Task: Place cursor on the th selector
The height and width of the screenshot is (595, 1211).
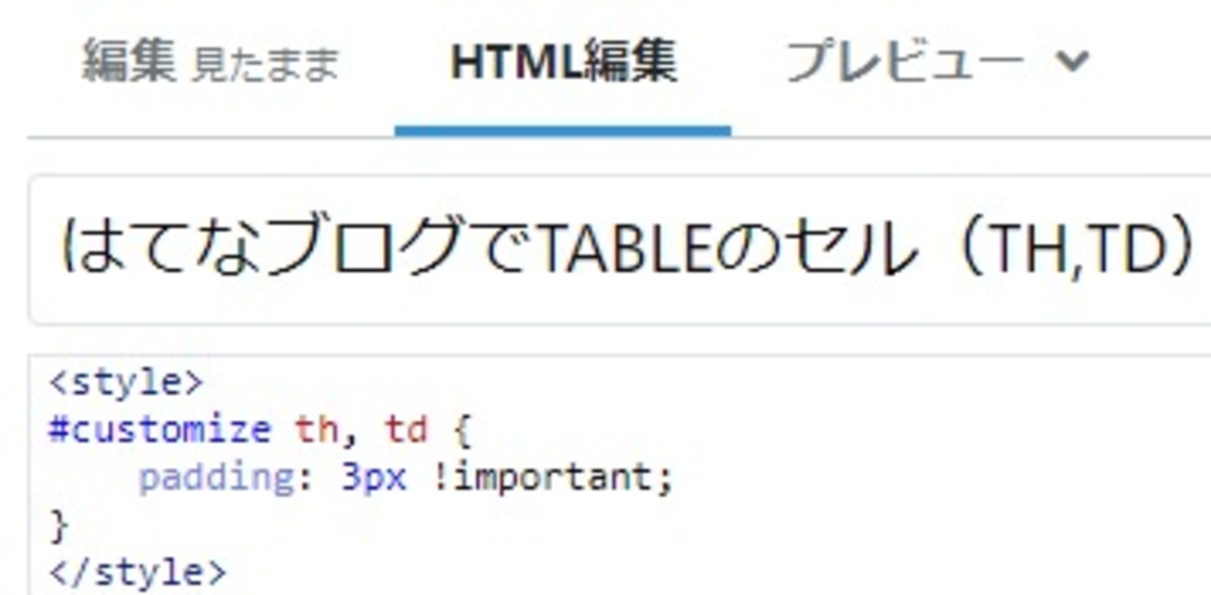Action: point(316,429)
